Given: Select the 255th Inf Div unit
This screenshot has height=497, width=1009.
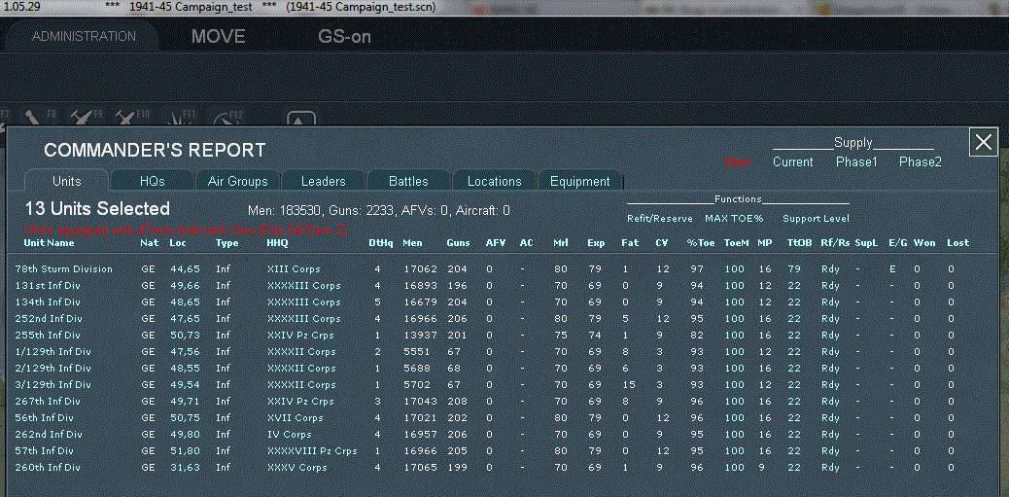Looking at the screenshot, I should (48, 335).
